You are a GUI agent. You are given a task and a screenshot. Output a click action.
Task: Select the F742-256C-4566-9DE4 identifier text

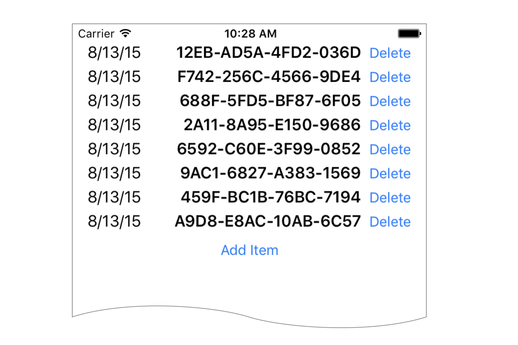click(x=269, y=77)
